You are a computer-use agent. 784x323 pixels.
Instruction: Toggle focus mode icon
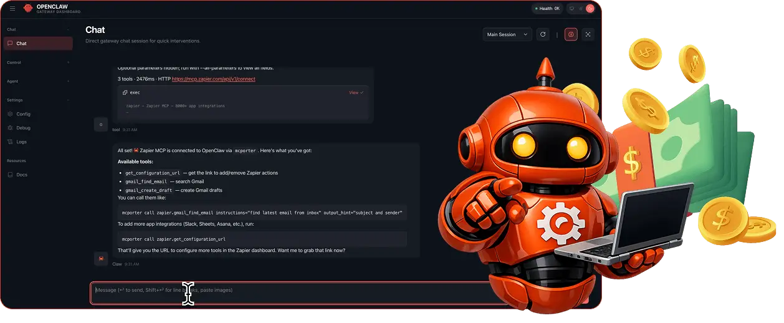coord(588,34)
